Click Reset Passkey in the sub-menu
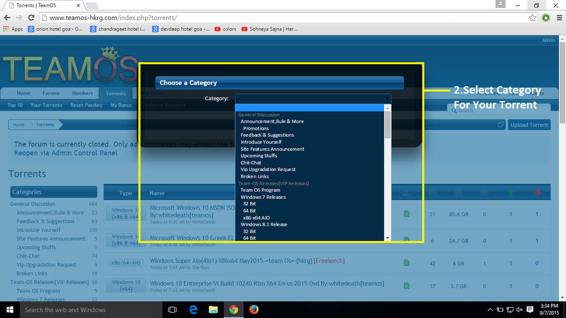This screenshot has height=318, width=566. [86, 105]
